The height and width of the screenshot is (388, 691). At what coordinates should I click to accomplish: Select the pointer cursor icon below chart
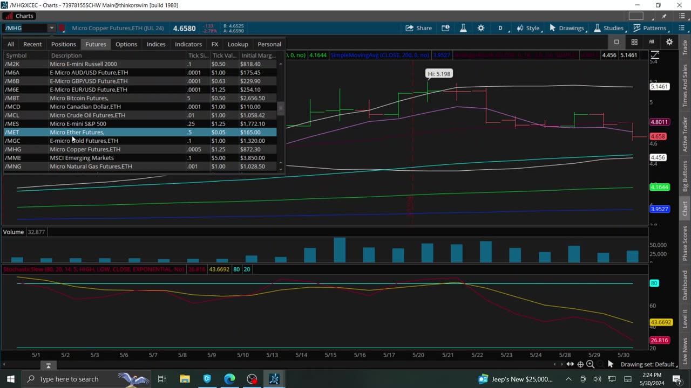pos(611,364)
